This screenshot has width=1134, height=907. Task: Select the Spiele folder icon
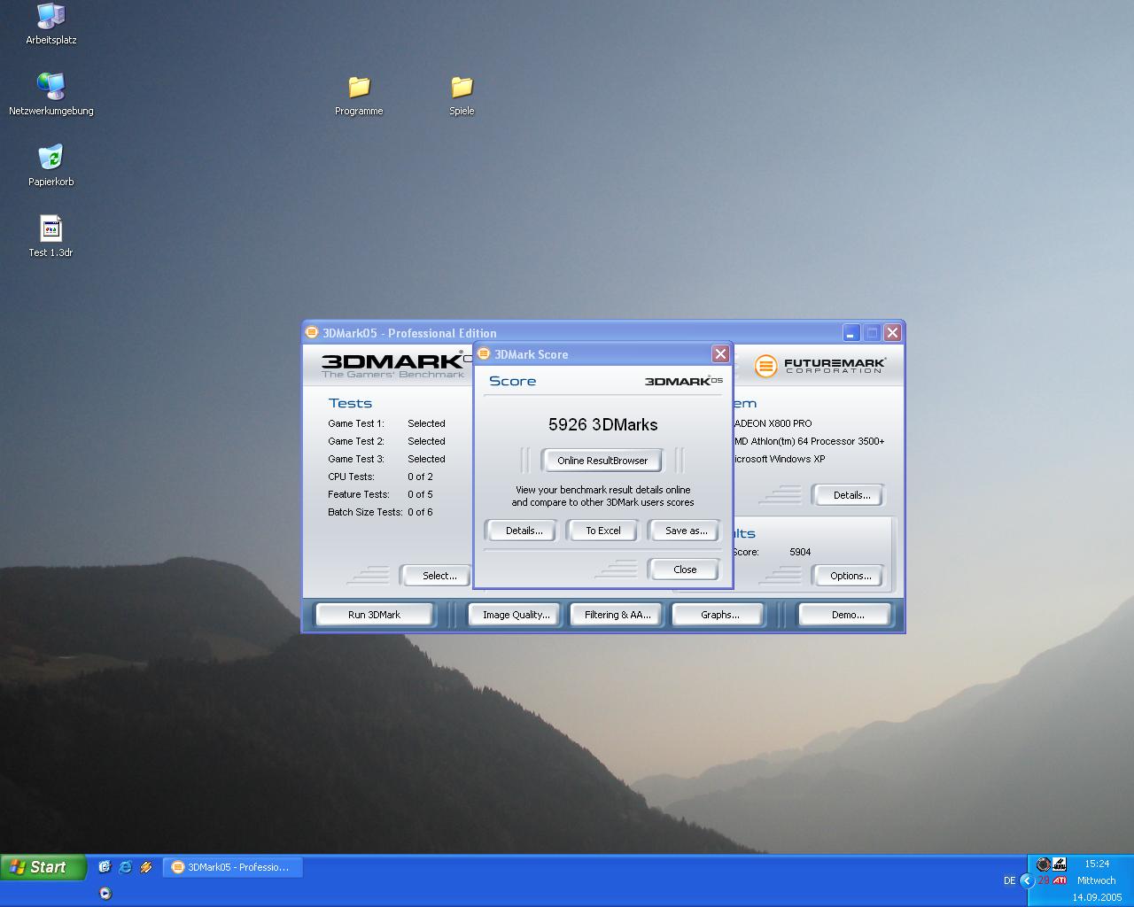(x=462, y=95)
